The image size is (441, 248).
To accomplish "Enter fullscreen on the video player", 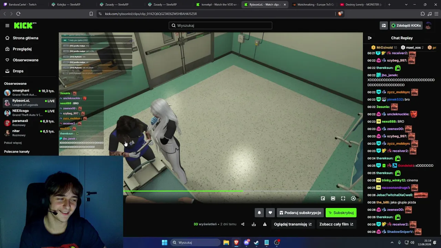I will 343,198.
